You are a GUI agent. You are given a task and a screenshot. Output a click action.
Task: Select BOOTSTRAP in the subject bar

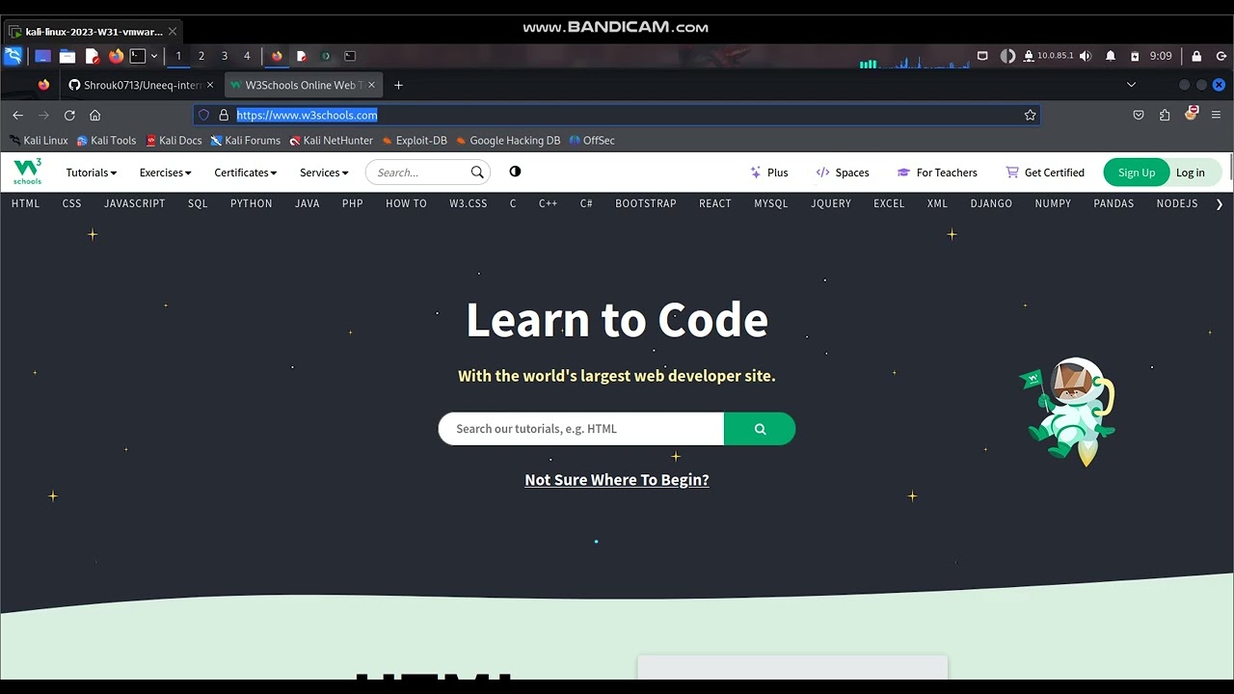(x=646, y=203)
